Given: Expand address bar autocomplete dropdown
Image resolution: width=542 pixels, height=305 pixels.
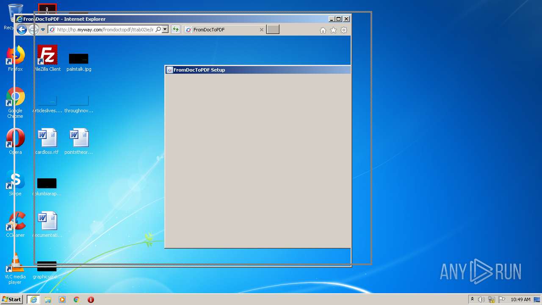Looking at the screenshot, I should click(165, 30).
